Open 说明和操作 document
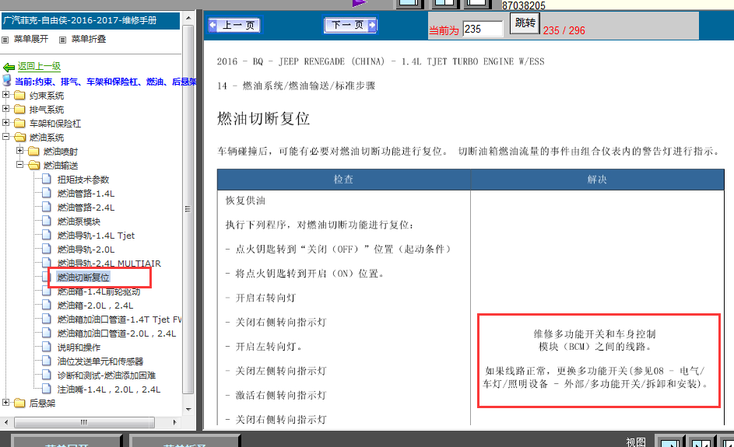This screenshot has width=734, height=447. 79,347
